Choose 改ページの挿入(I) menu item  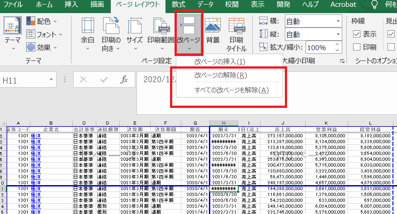(229, 62)
